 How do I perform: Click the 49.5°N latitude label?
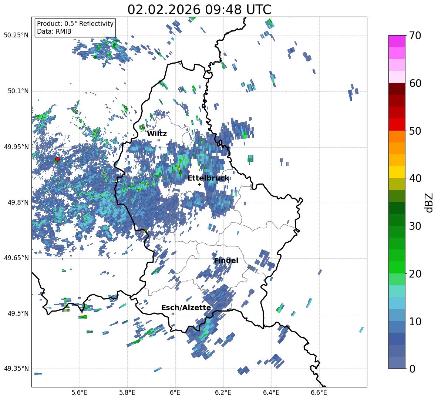[x=18, y=313]
